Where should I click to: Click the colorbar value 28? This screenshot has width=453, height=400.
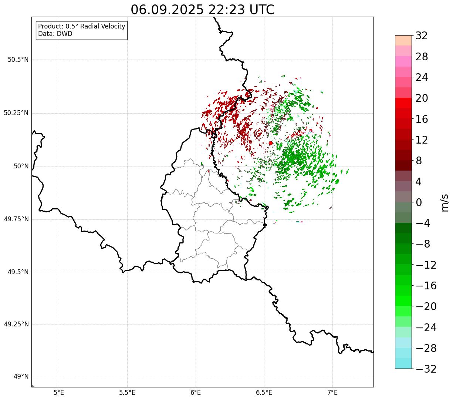tap(422, 57)
